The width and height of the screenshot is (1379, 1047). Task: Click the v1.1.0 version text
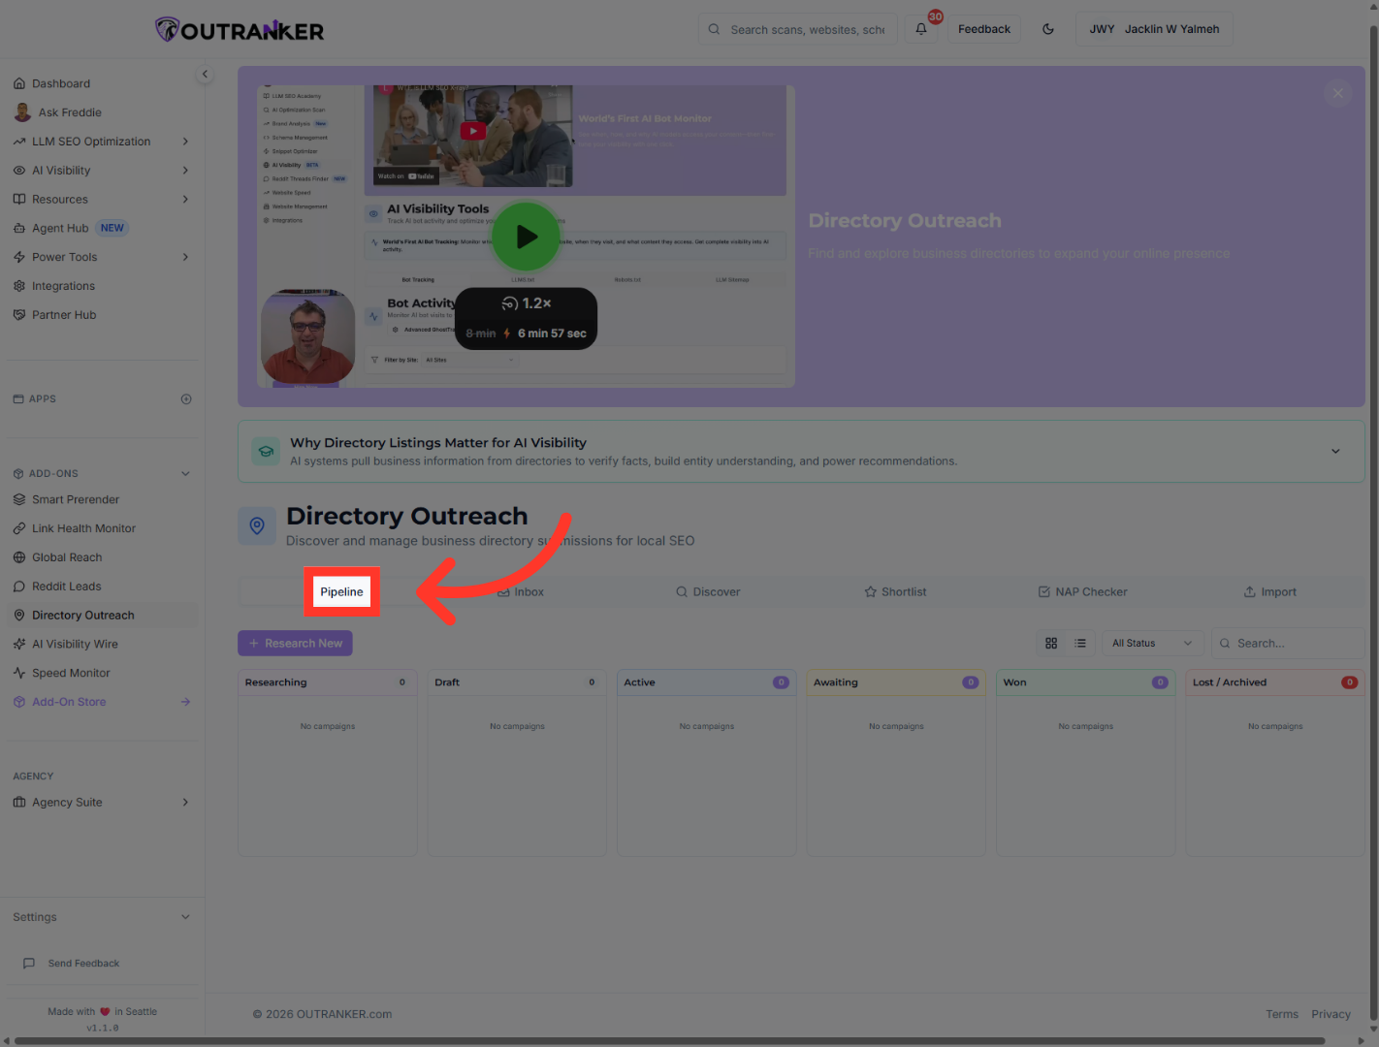tap(103, 1029)
